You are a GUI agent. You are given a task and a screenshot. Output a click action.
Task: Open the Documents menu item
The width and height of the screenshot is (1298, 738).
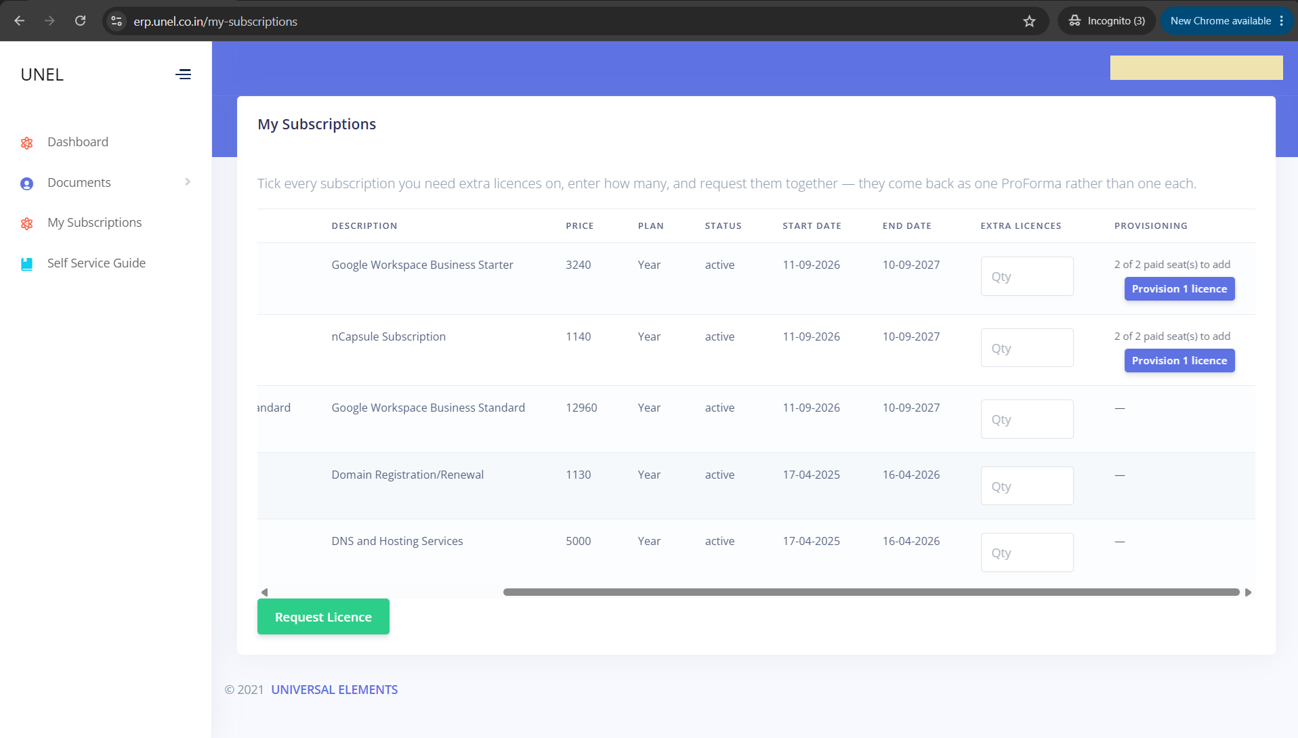[x=79, y=183]
